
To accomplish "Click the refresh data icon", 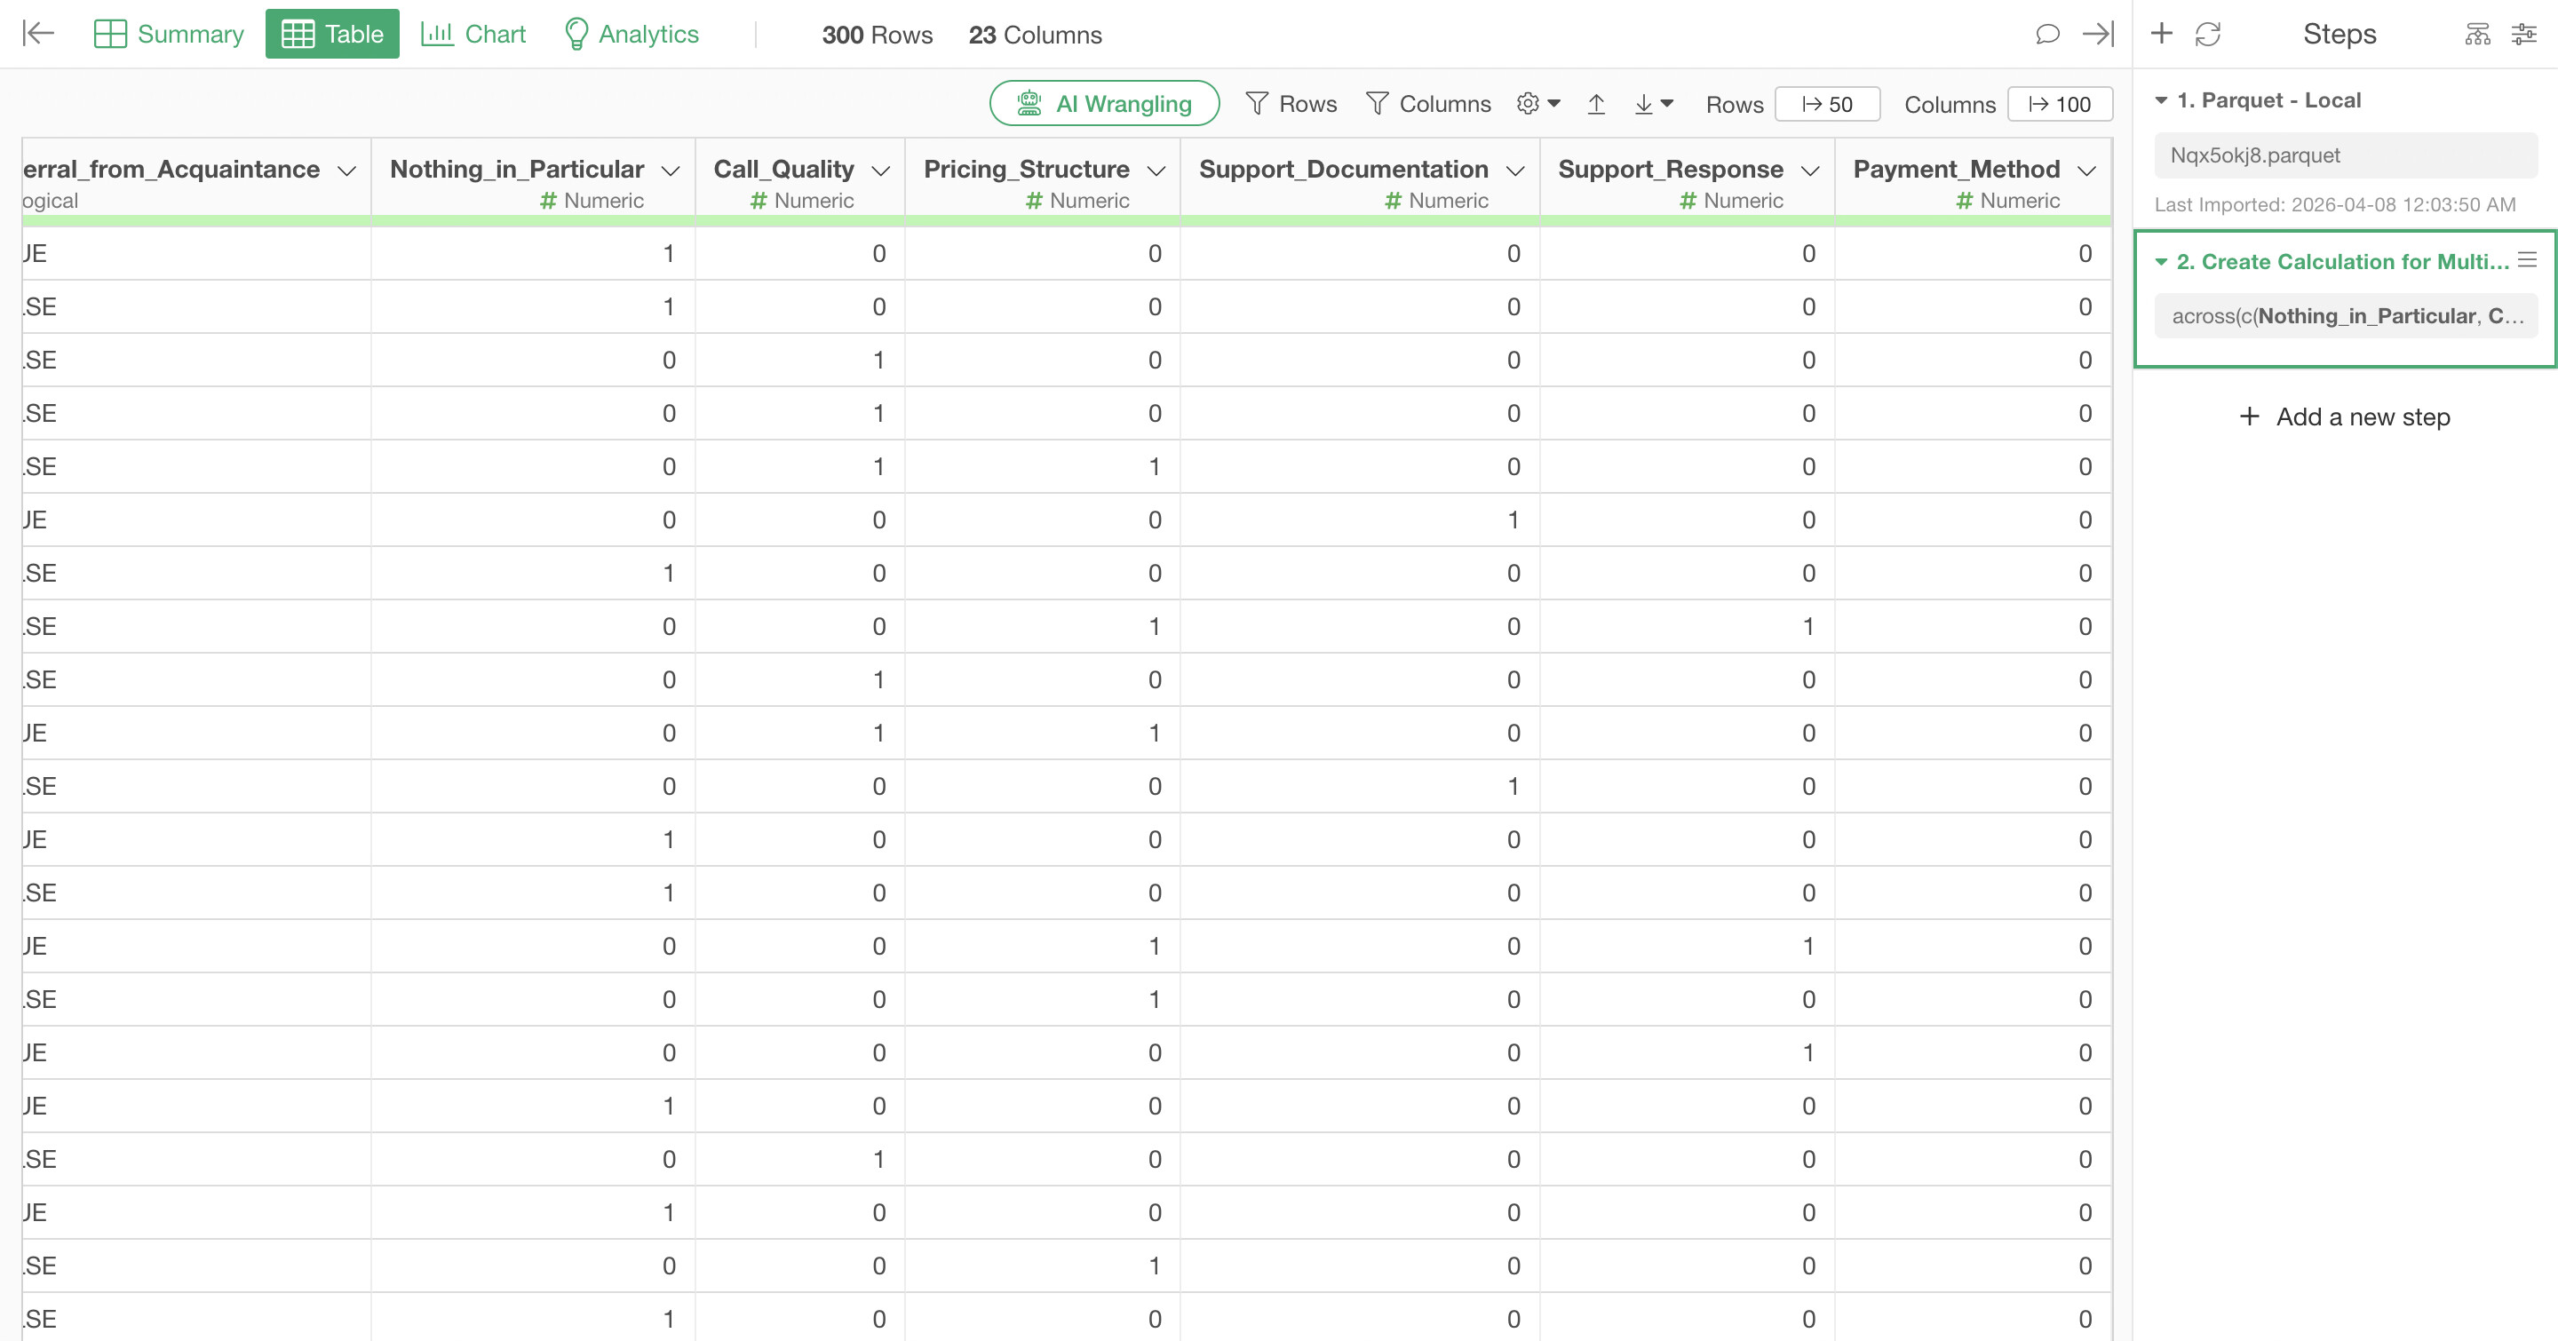I will click(x=2207, y=34).
